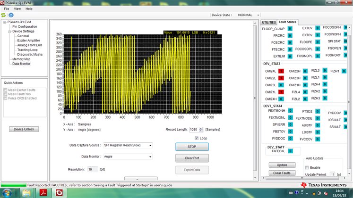Image resolution: width=353 pixels, height=198 pixels.
Task: Click the FAFECAL status indicator
Action: (x=291, y=151)
